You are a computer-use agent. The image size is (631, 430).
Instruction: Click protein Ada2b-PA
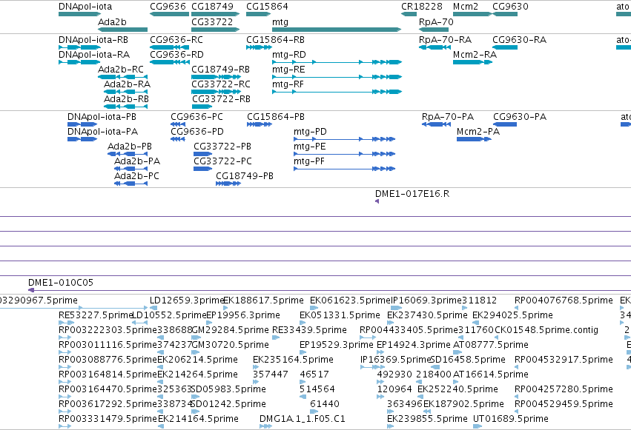(x=131, y=169)
